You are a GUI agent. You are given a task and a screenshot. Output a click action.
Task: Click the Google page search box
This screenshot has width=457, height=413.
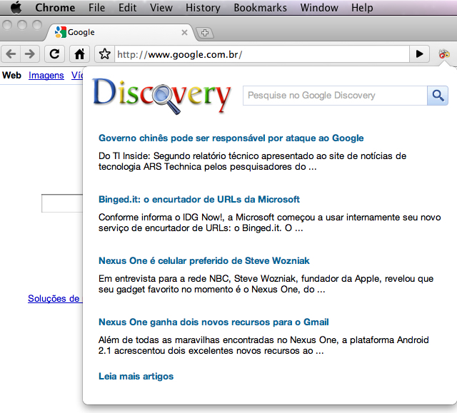62,203
